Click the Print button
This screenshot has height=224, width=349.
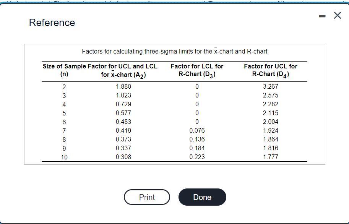[x=146, y=197]
